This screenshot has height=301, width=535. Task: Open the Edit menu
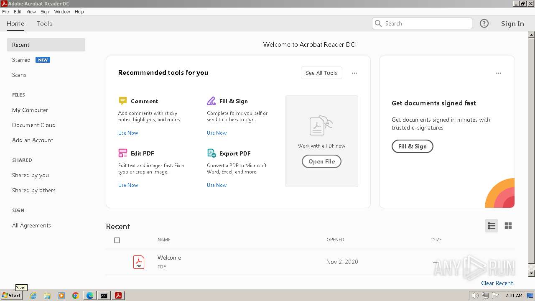[18, 12]
